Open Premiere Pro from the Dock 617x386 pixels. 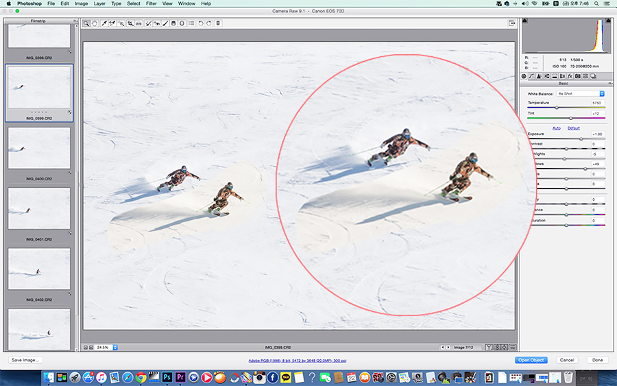[180, 378]
